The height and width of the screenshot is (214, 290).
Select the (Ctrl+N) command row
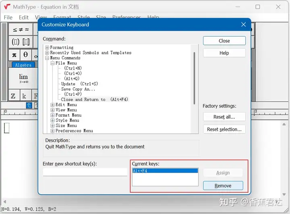73,68
